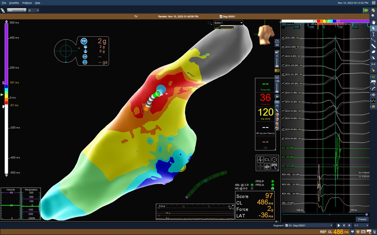
Task: Select the horizontal distance measure tool
Action: (373, 64)
